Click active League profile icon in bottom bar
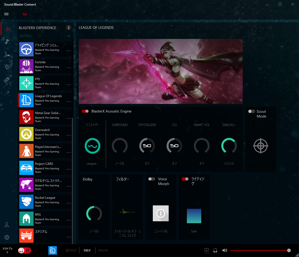The width and height of the screenshot is (299, 257). pyautogui.click(x=52, y=250)
